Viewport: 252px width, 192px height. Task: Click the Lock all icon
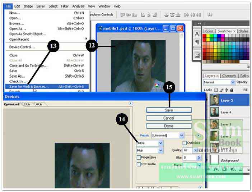[232, 90]
